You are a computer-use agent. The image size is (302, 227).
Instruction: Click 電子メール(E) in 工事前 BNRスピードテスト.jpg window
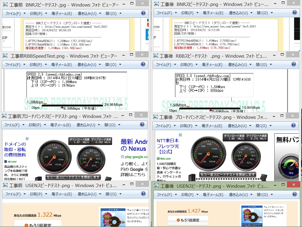point(62,14)
